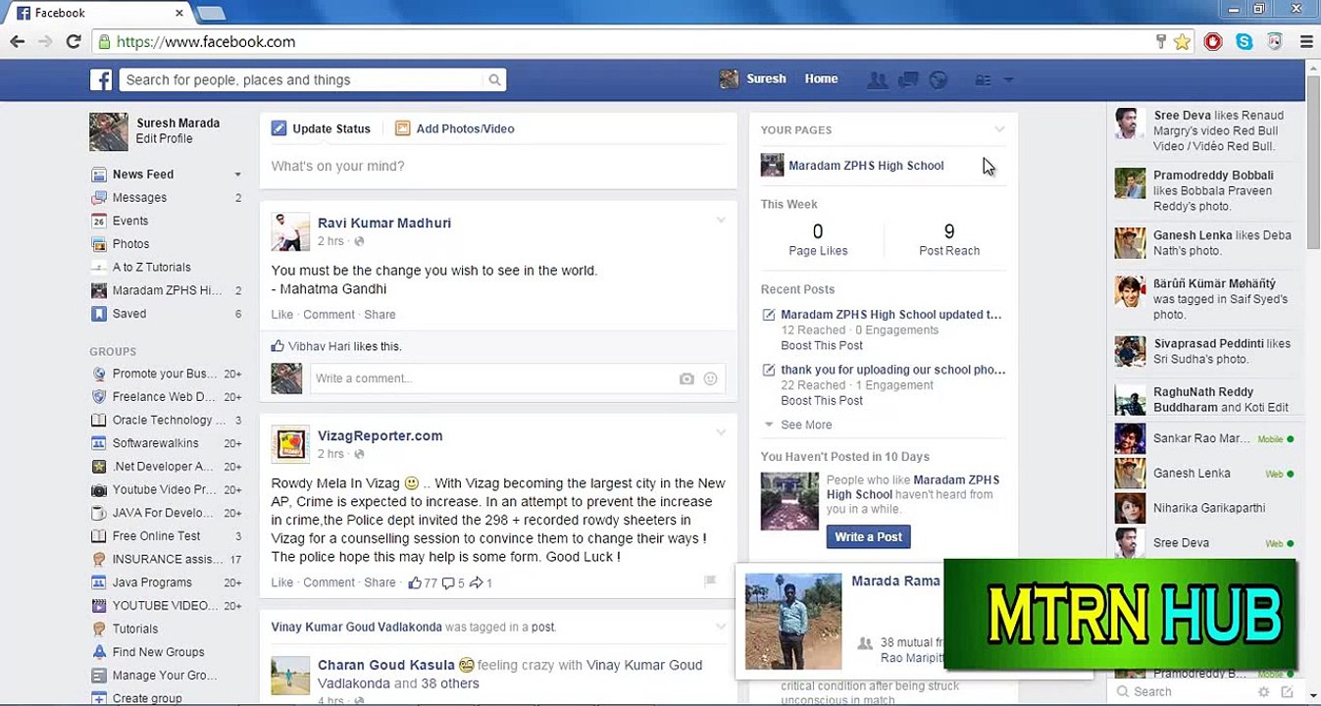Click the Skype extension icon
Image resolution: width=1321 pixels, height=706 pixels.
point(1245,42)
